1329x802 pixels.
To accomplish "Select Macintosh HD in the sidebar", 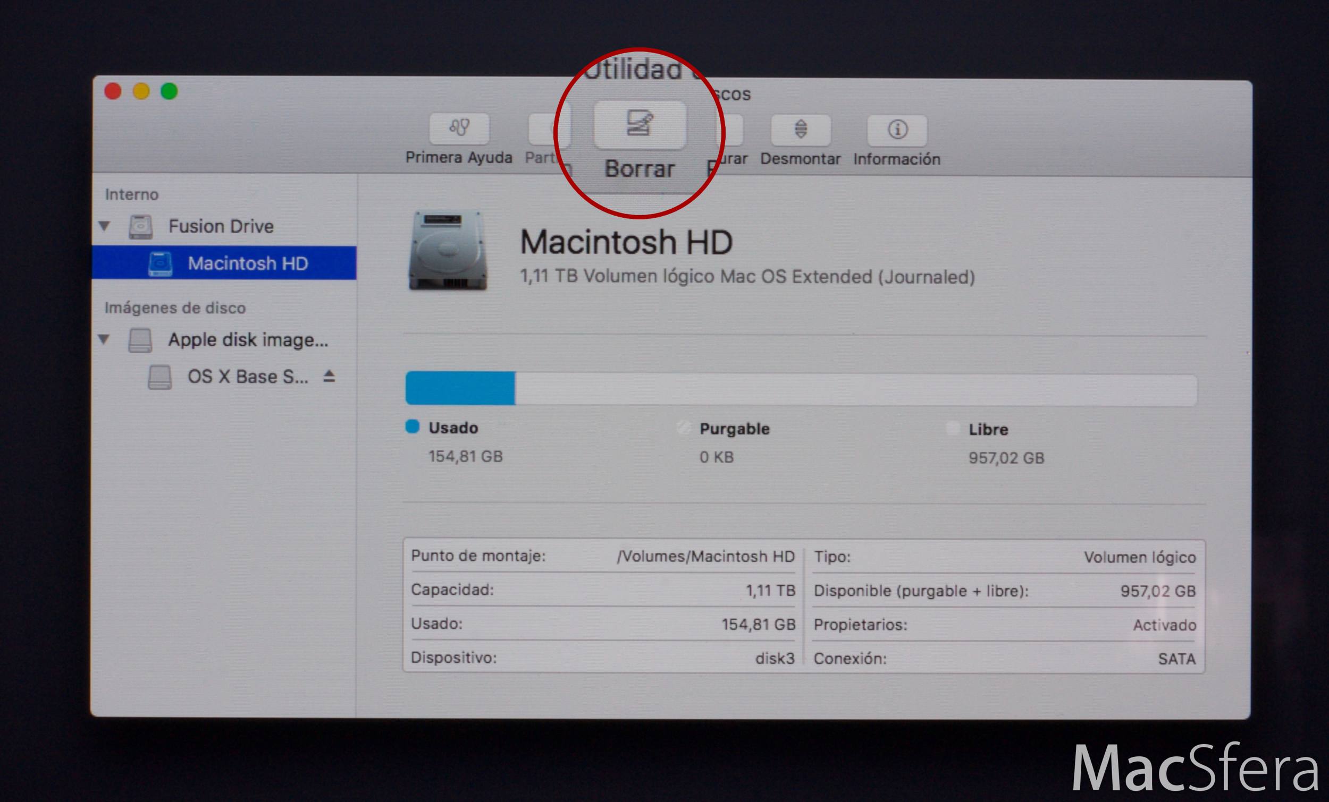I will coord(224,263).
